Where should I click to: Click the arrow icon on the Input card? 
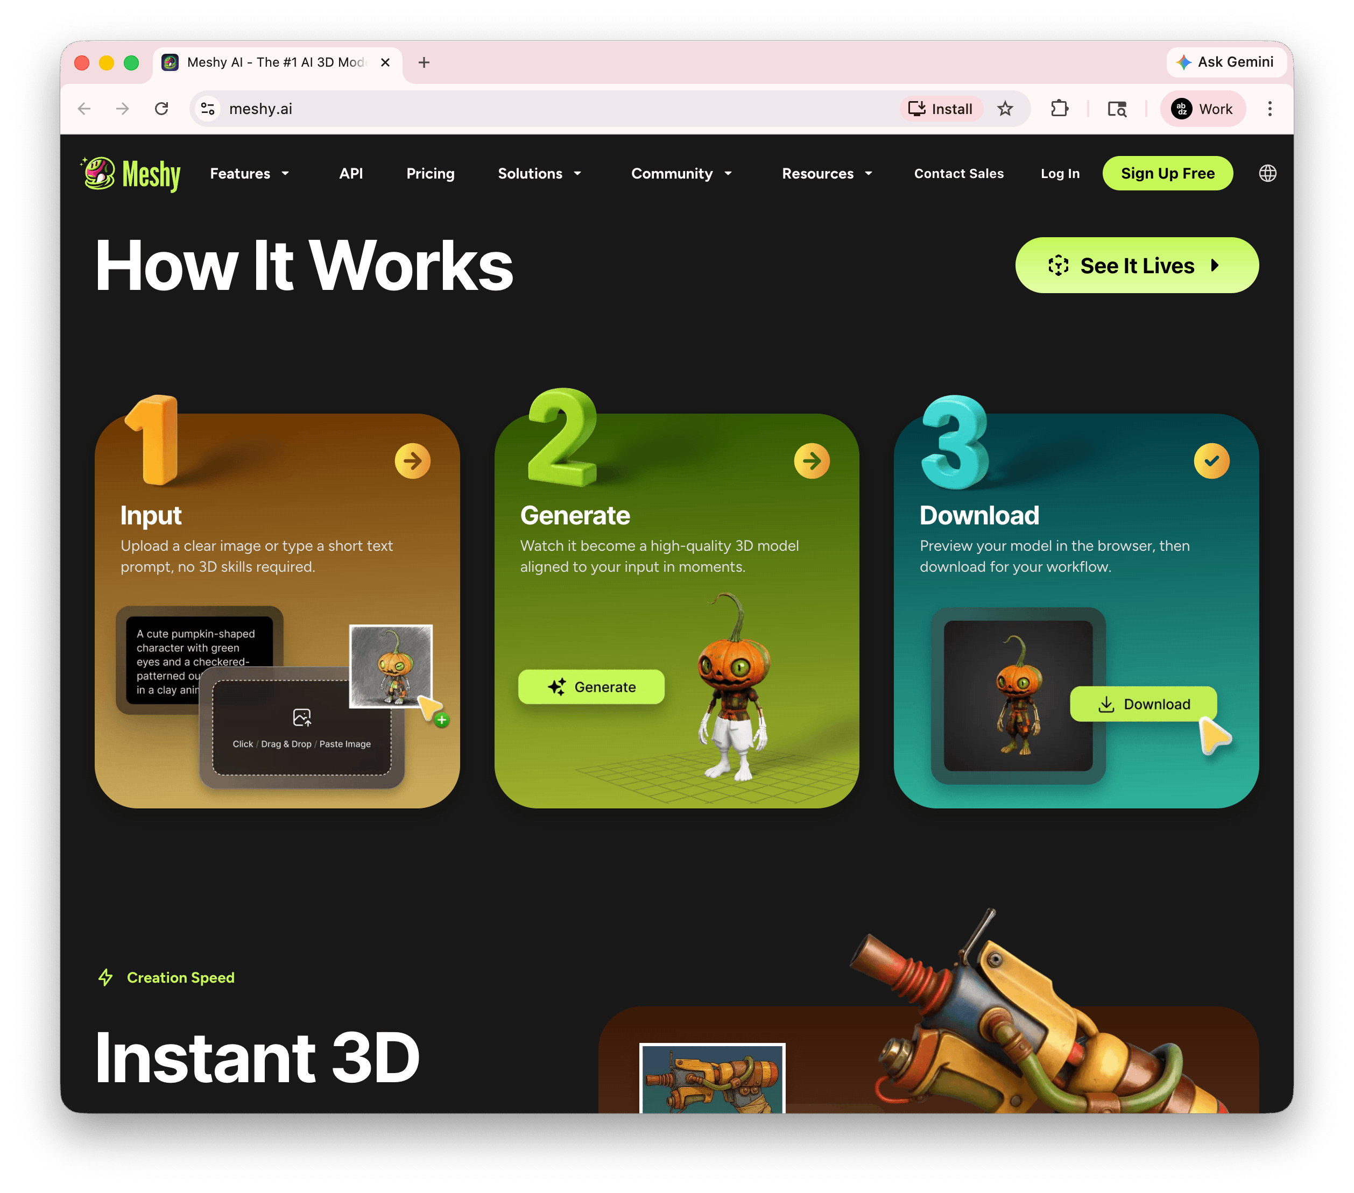412,460
